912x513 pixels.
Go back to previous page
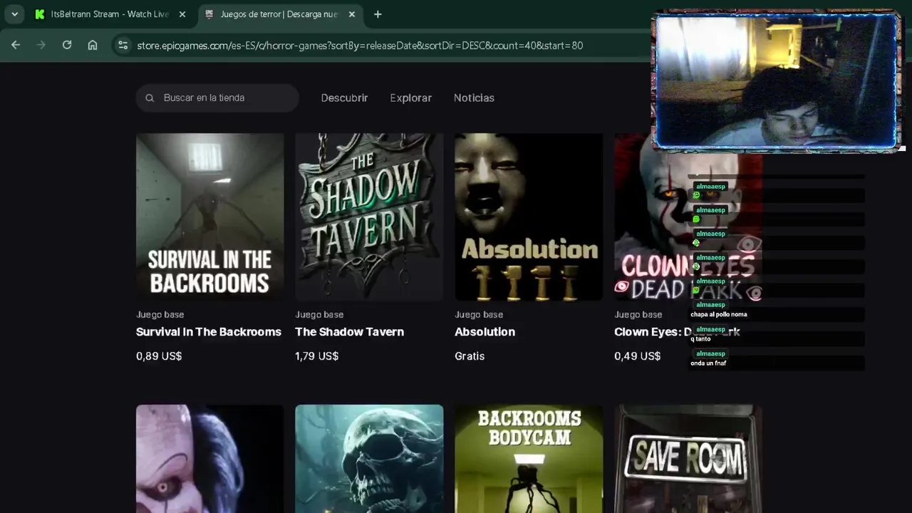point(16,45)
